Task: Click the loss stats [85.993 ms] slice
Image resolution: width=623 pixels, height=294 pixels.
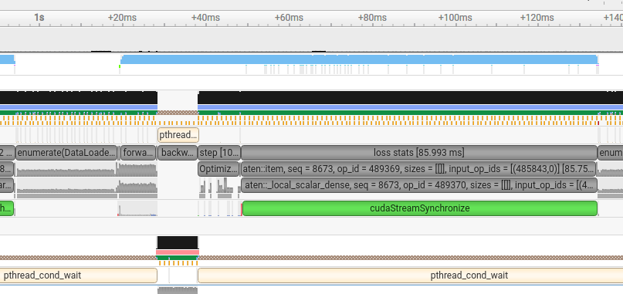Action: pos(418,153)
